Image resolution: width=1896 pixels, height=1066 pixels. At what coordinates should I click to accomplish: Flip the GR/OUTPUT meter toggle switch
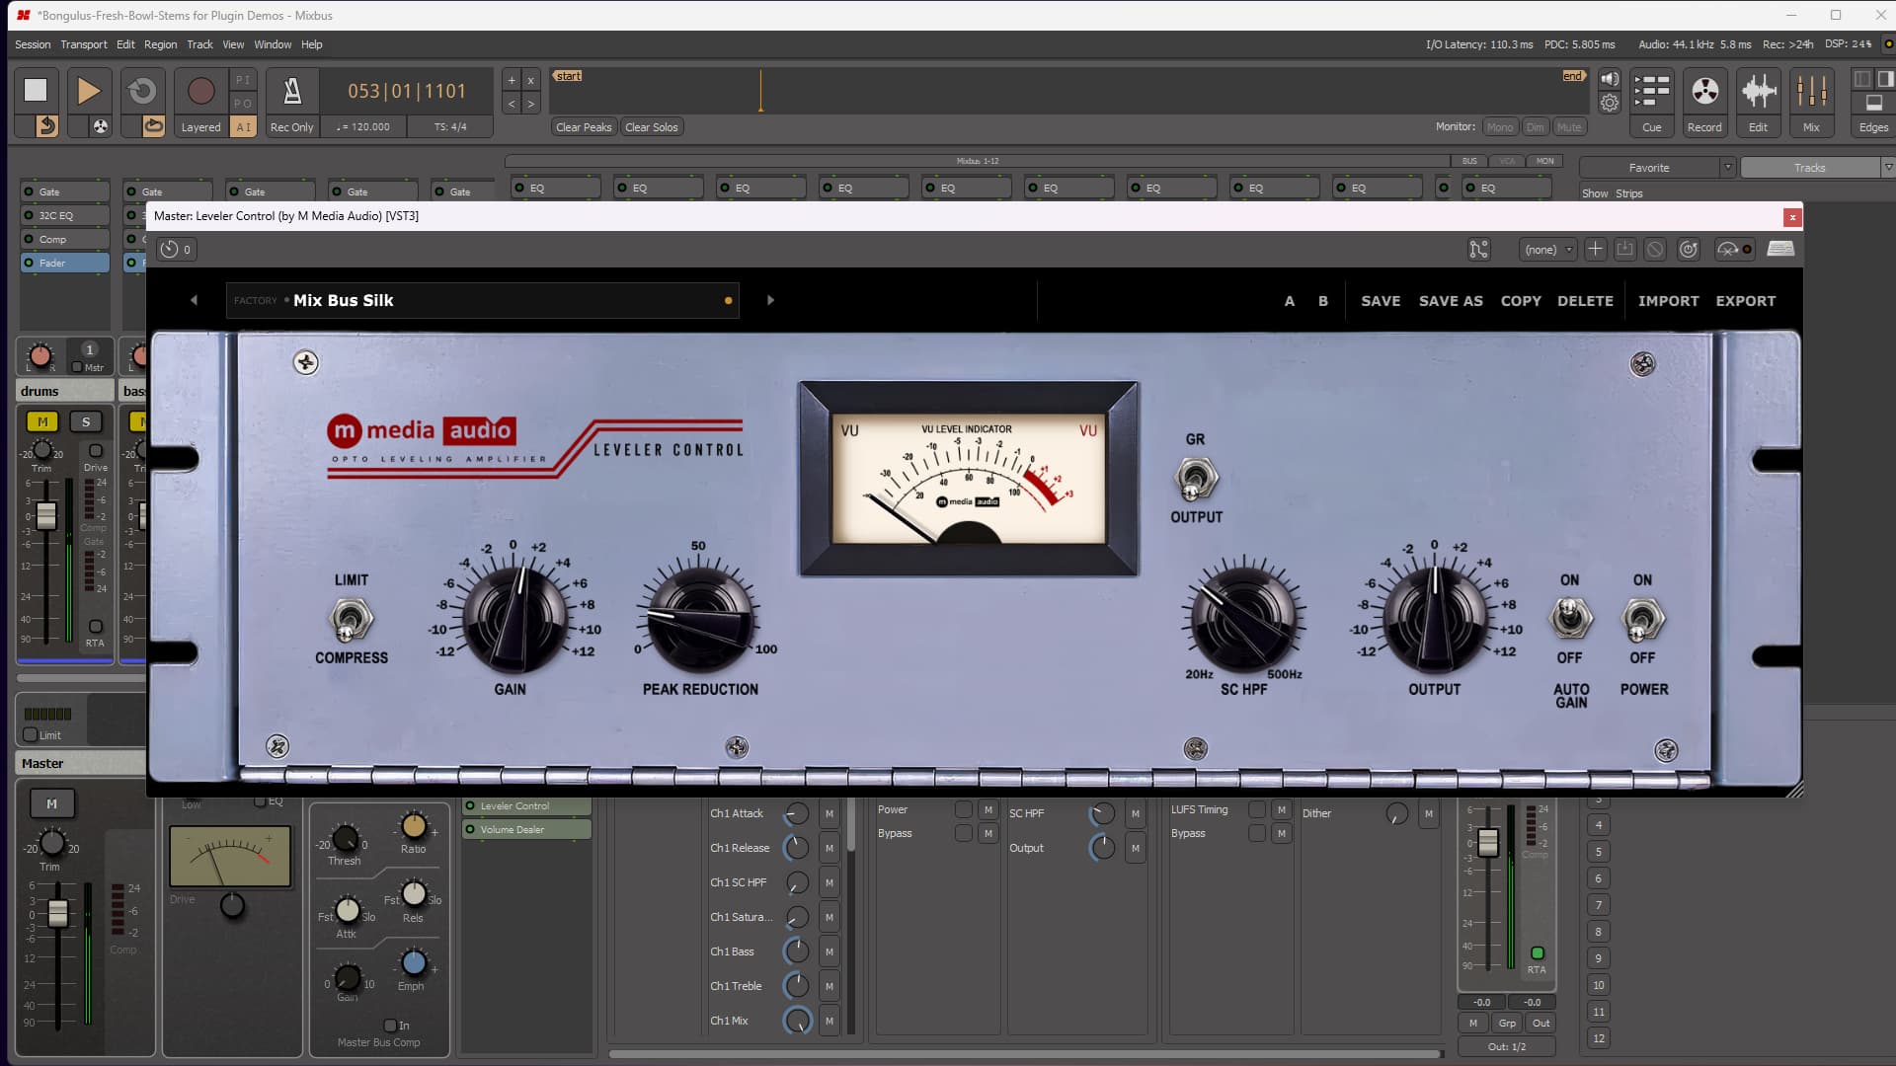click(x=1195, y=479)
